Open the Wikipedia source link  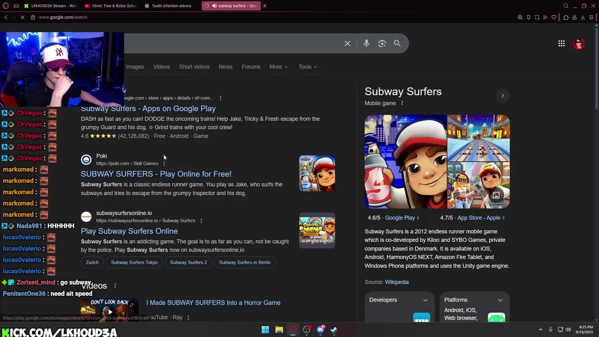pyautogui.click(x=397, y=282)
